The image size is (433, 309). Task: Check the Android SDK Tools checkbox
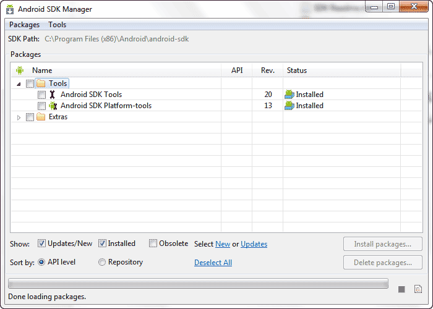41,95
